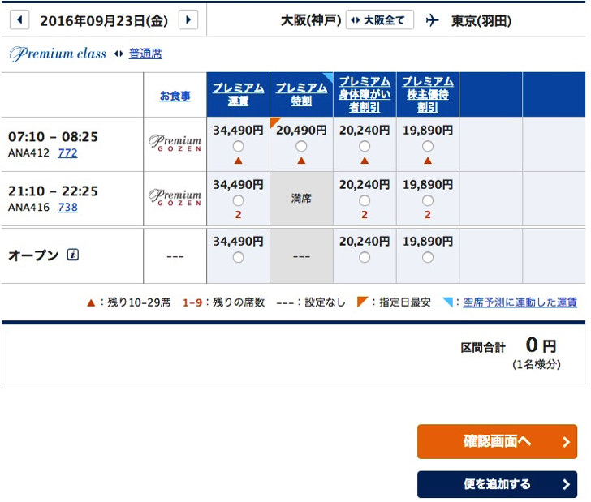The height and width of the screenshot is (502, 591).
Task: Click the 区間合計 0円 total
Action: 508,345
